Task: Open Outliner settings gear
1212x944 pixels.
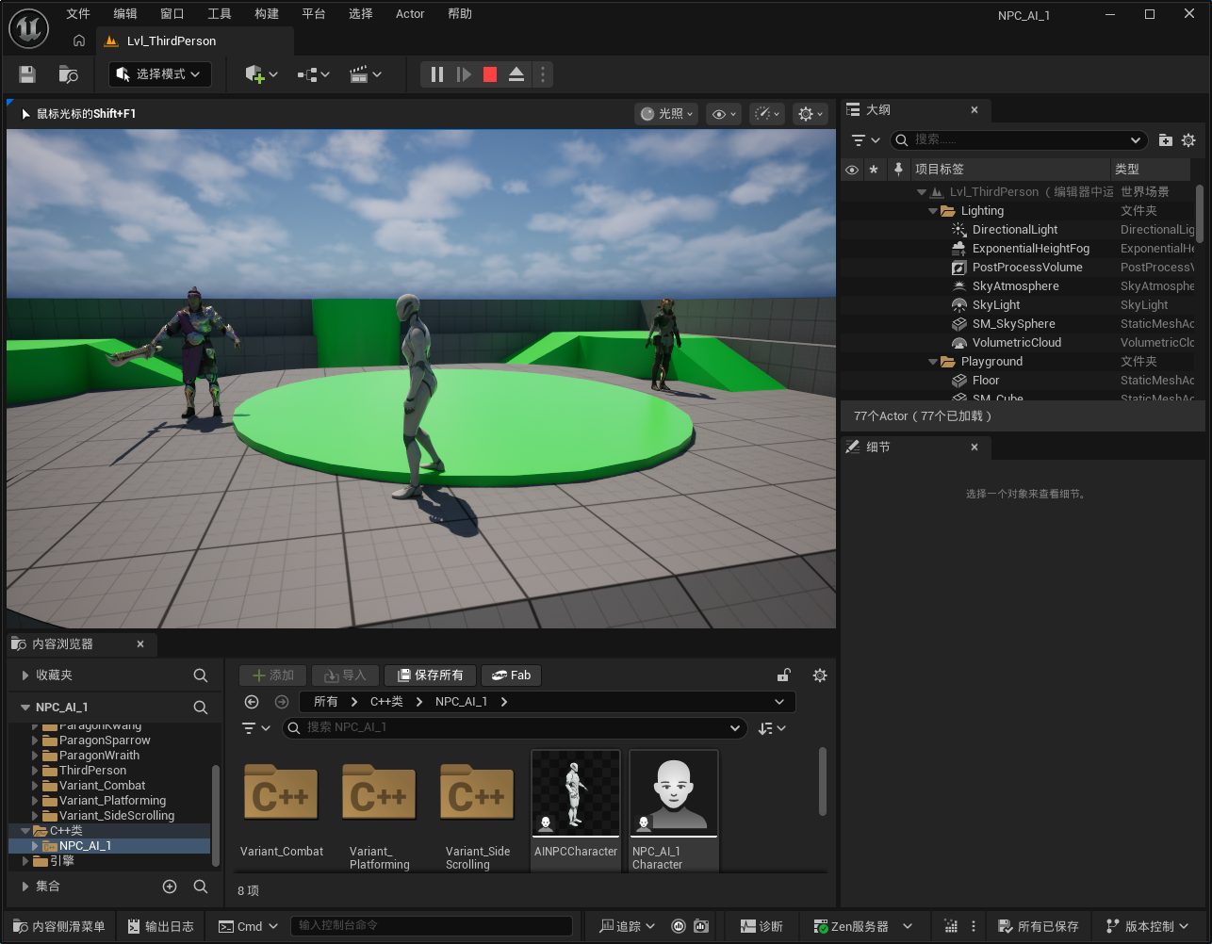Action: click(x=1188, y=139)
